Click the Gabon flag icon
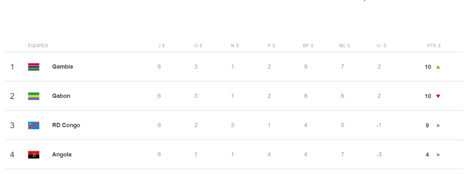This screenshot has width=472, height=174. [34, 96]
